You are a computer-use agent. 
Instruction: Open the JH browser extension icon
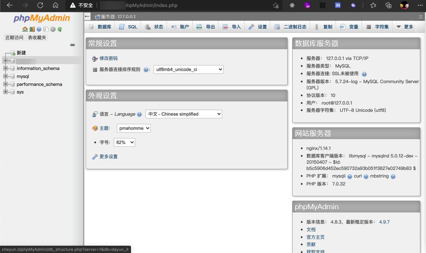tap(338, 5)
